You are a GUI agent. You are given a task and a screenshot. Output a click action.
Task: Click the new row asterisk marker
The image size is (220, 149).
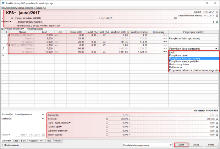[3, 55]
